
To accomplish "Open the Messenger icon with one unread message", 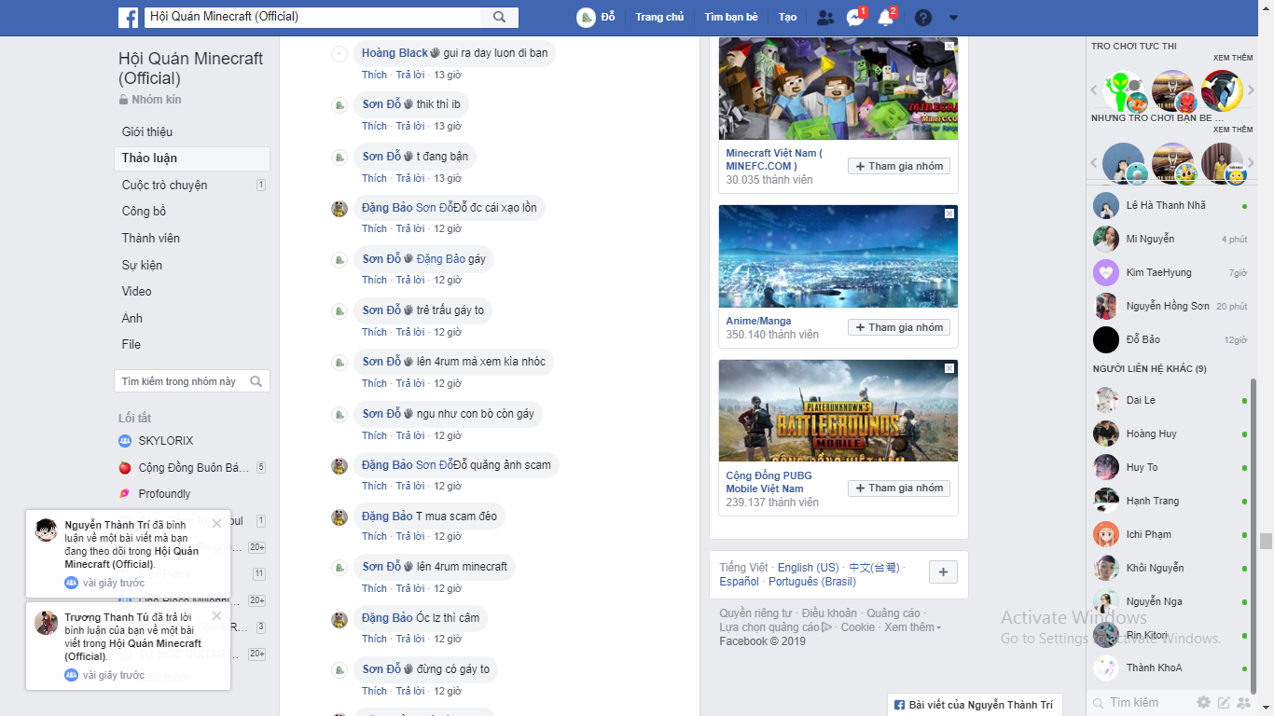I will (855, 18).
